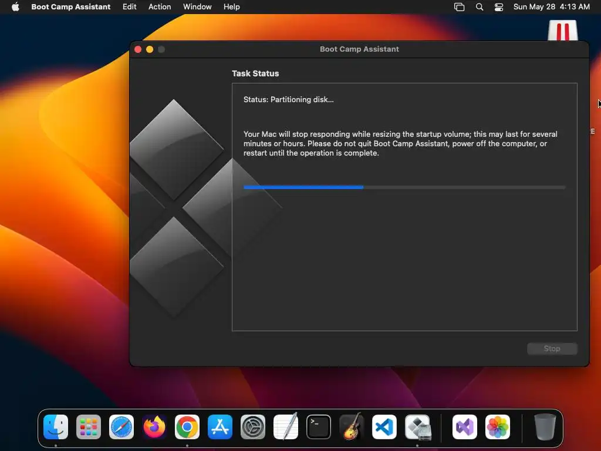Click the Stop button
Screen dimensions: 601x451
coord(552,349)
